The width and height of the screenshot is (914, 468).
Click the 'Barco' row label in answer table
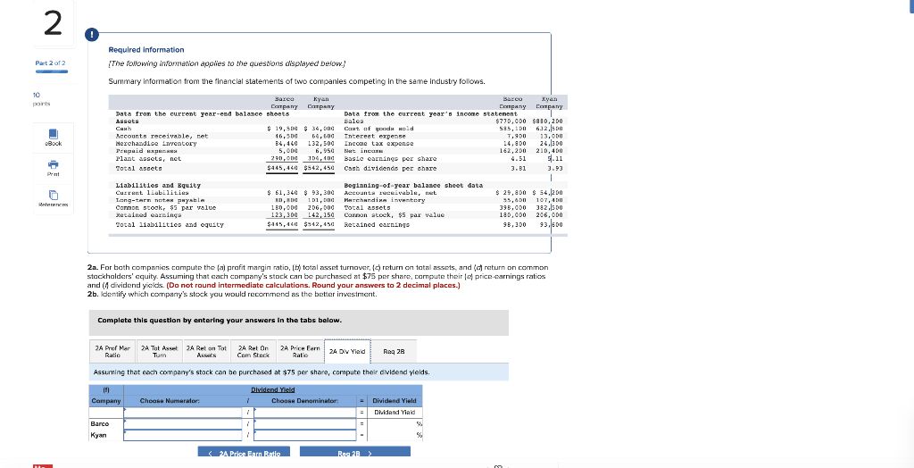(98, 423)
